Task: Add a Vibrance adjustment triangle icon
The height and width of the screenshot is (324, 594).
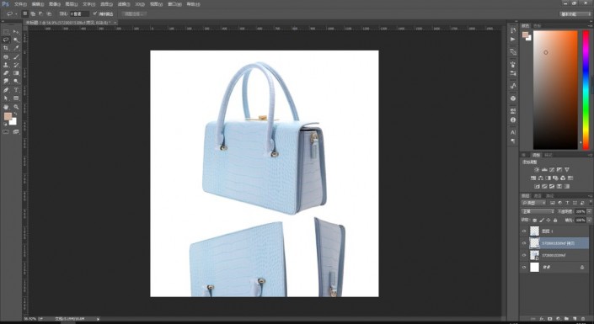Action: coord(567,169)
